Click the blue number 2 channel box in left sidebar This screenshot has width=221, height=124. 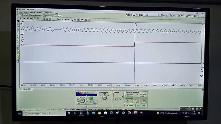(18, 21)
